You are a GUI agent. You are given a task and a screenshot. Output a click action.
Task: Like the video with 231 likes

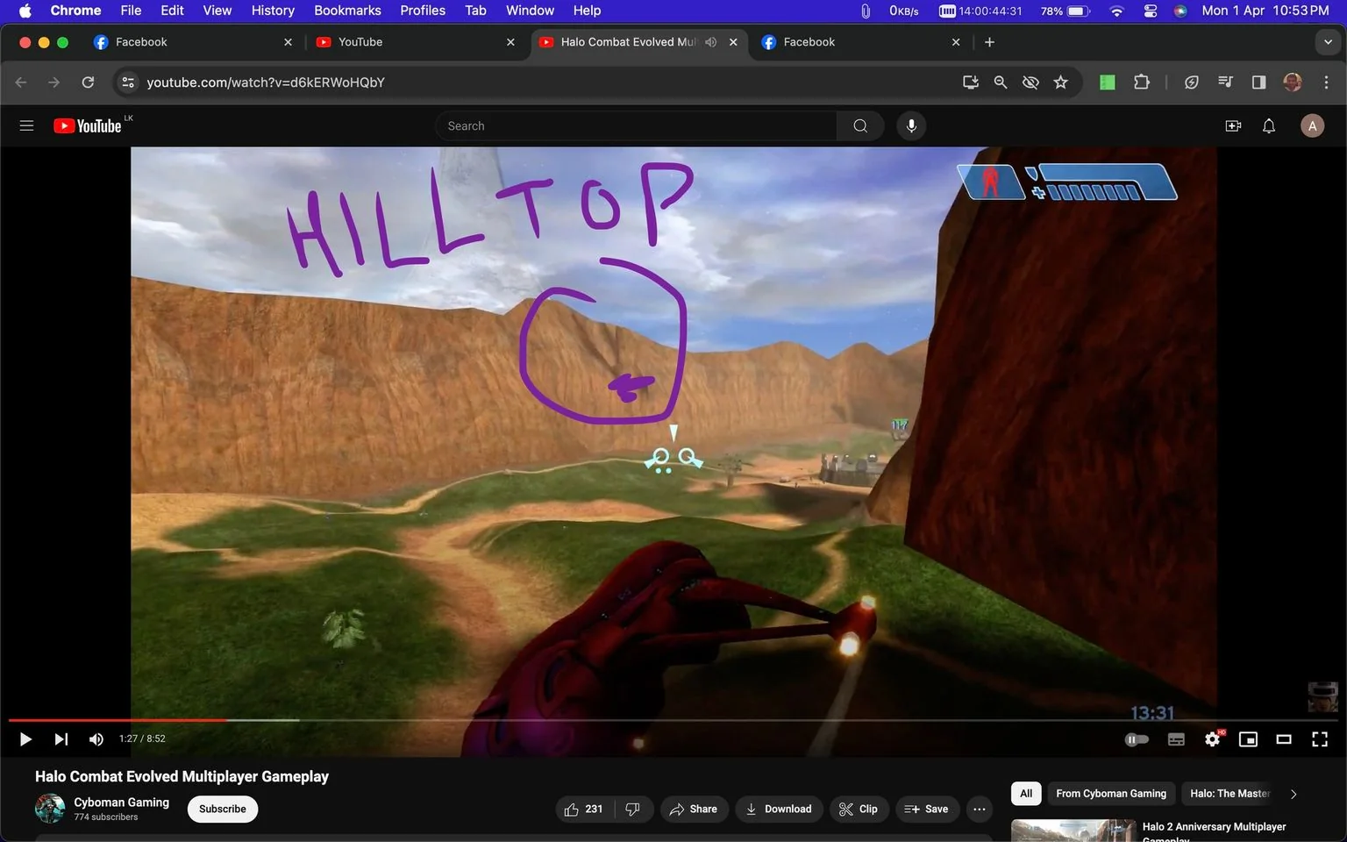click(583, 809)
